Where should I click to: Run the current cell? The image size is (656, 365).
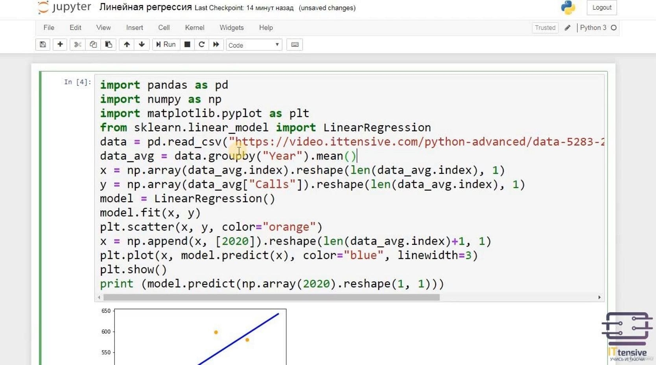point(166,45)
